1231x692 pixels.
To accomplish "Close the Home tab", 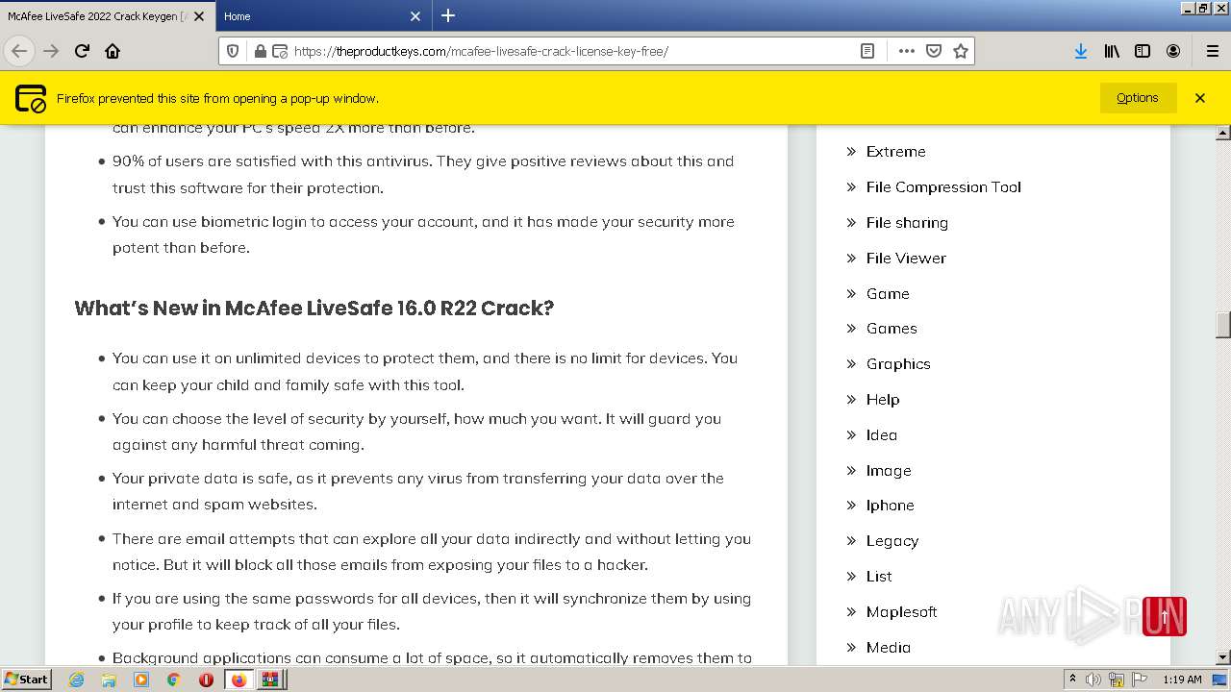I will tap(415, 16).
